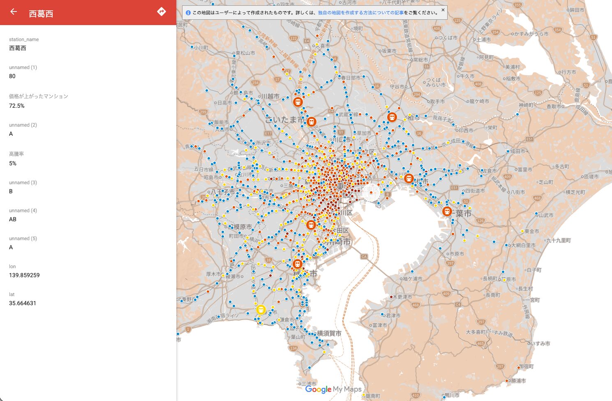Click the lon value 139.859259

pyautogui.click(x=24, y=275)
